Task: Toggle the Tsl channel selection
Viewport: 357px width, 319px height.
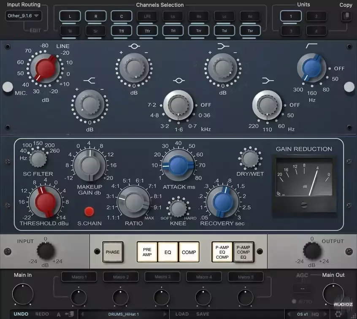Action: pos(224,31)
